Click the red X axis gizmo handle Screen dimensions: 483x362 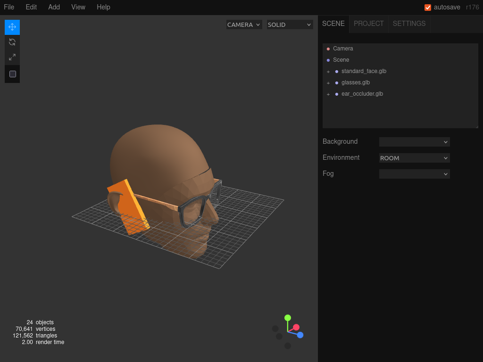coord(296,327)
